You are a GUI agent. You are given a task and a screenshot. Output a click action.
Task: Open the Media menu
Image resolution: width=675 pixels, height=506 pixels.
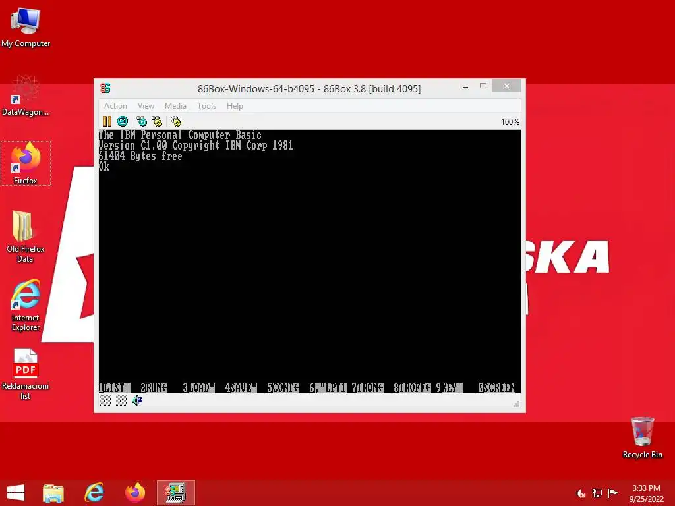coord(175,106)
